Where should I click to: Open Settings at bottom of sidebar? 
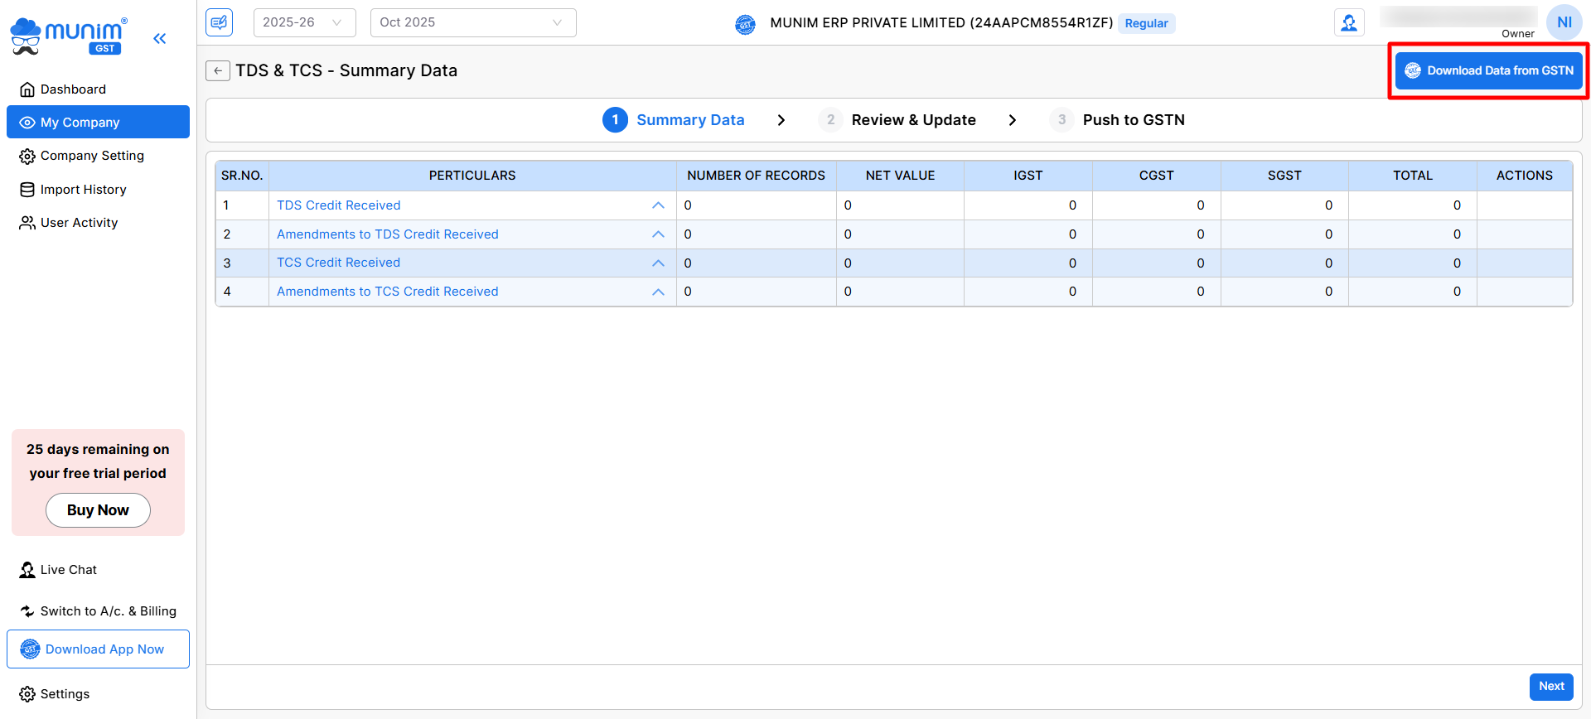(65, 694)
